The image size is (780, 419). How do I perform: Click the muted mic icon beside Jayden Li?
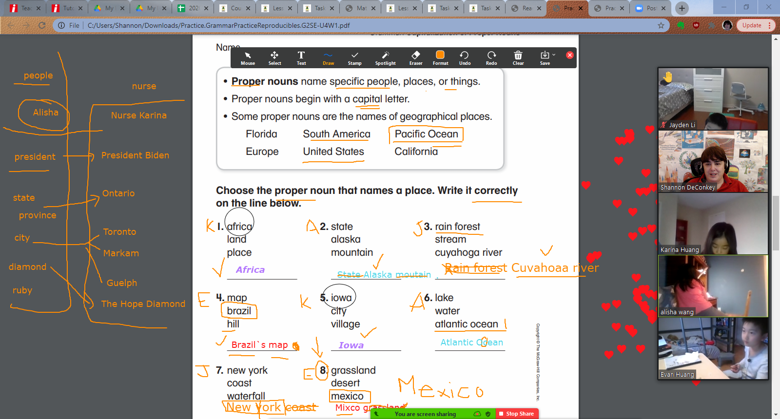pyautogui.click(x=663, y=125)
